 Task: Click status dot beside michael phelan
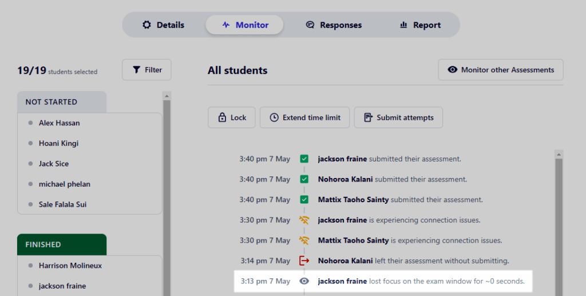(x=31, y=184)
